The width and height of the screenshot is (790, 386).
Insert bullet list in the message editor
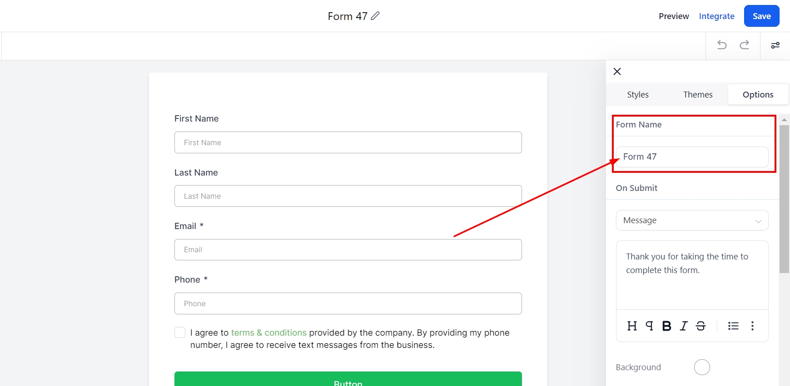click(x=733, y=326)
